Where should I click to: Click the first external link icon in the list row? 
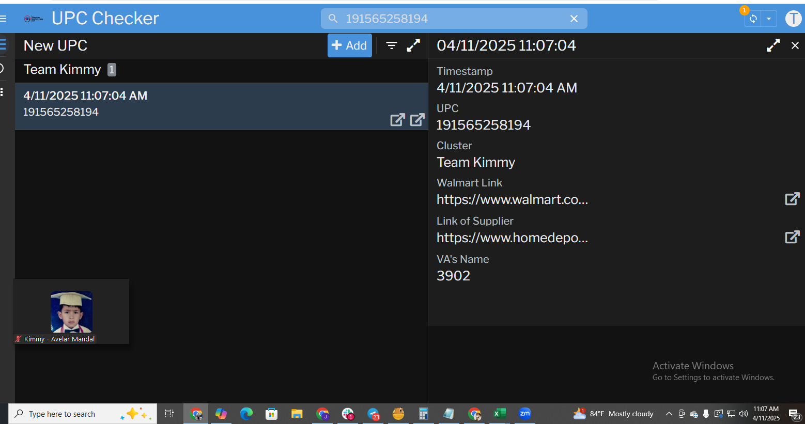click(397, 120)
